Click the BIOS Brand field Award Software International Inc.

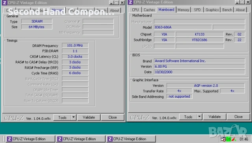click(200, 61)
